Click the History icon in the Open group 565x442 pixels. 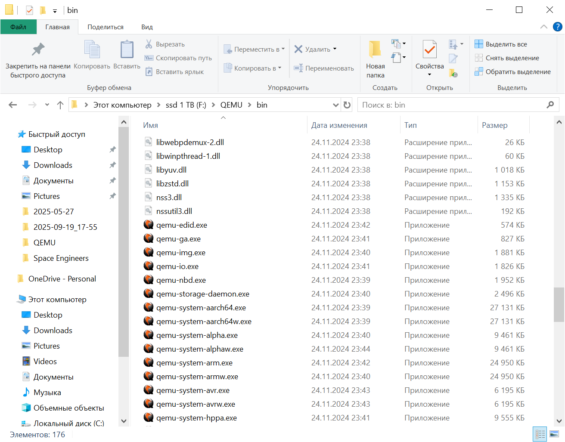click(453, 73)
